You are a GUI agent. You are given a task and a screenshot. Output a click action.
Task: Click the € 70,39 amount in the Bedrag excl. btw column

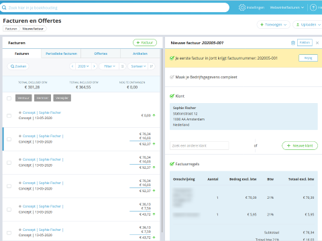[251, 197]
